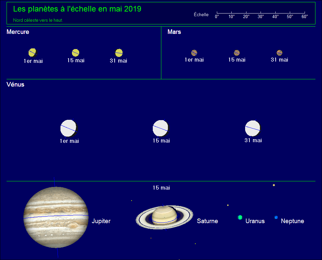
Task: Click '15 mai' label under Mars
Action: [237, 60]
